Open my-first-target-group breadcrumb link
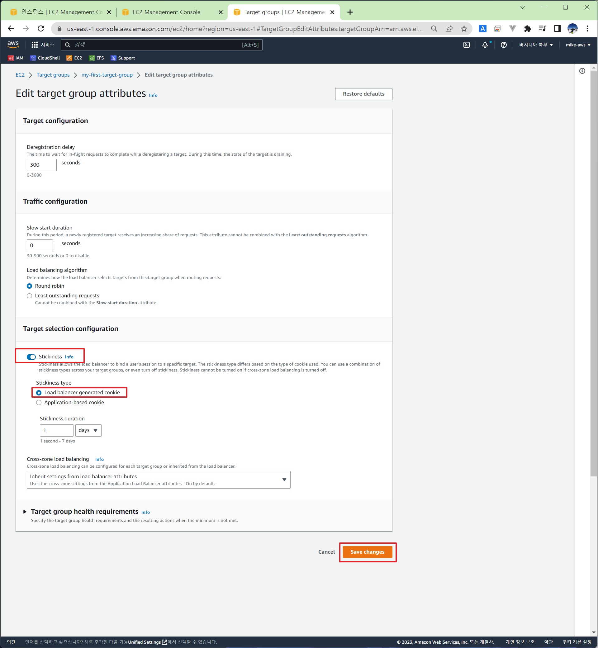The height and width of the screenshot is (648, 598). (x=107, y=75)
